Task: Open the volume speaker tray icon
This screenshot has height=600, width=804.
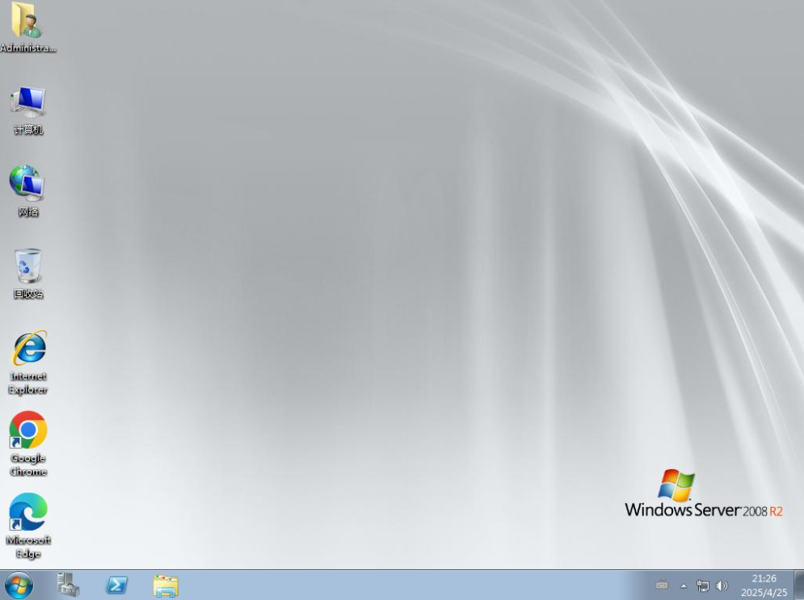Action: coord(722,585)
